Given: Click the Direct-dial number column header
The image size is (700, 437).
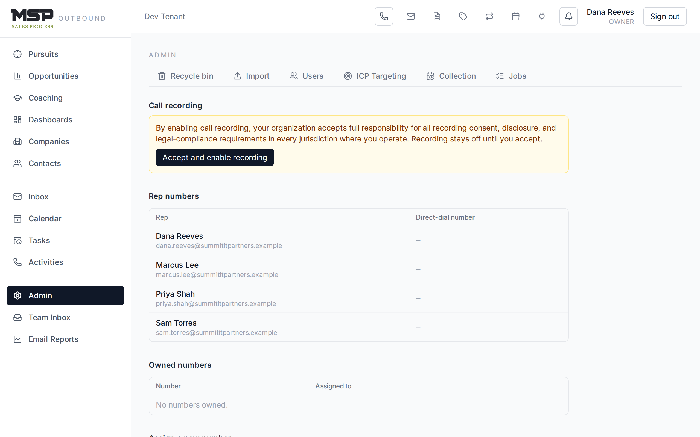Looking at the screenshot, I should tap(445, 217).
